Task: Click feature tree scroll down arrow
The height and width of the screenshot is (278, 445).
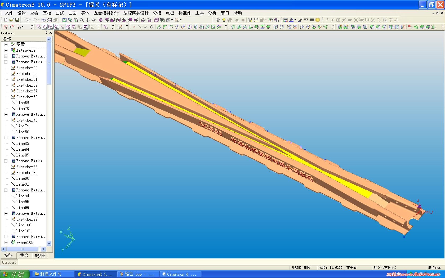Action: (x=49, y=243)
